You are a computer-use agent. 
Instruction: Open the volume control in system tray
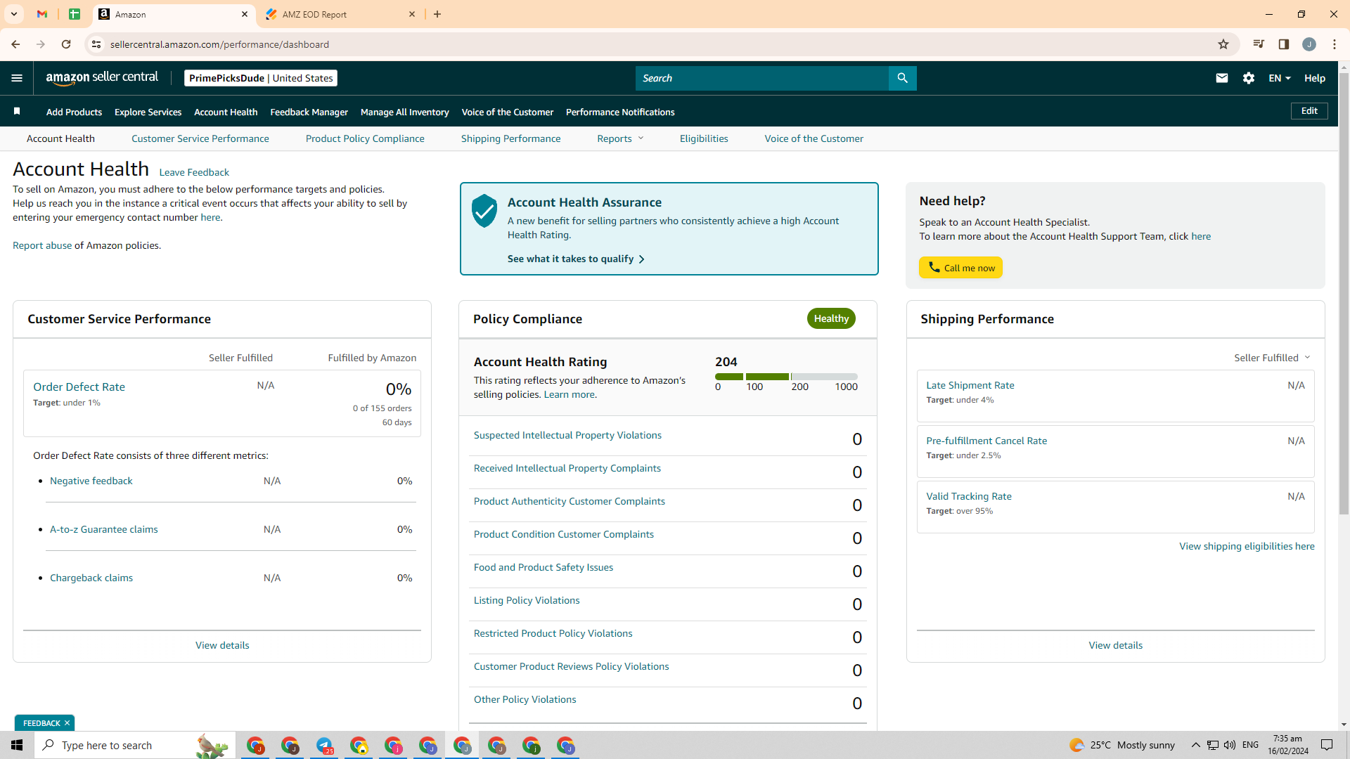click(1230, 745)
